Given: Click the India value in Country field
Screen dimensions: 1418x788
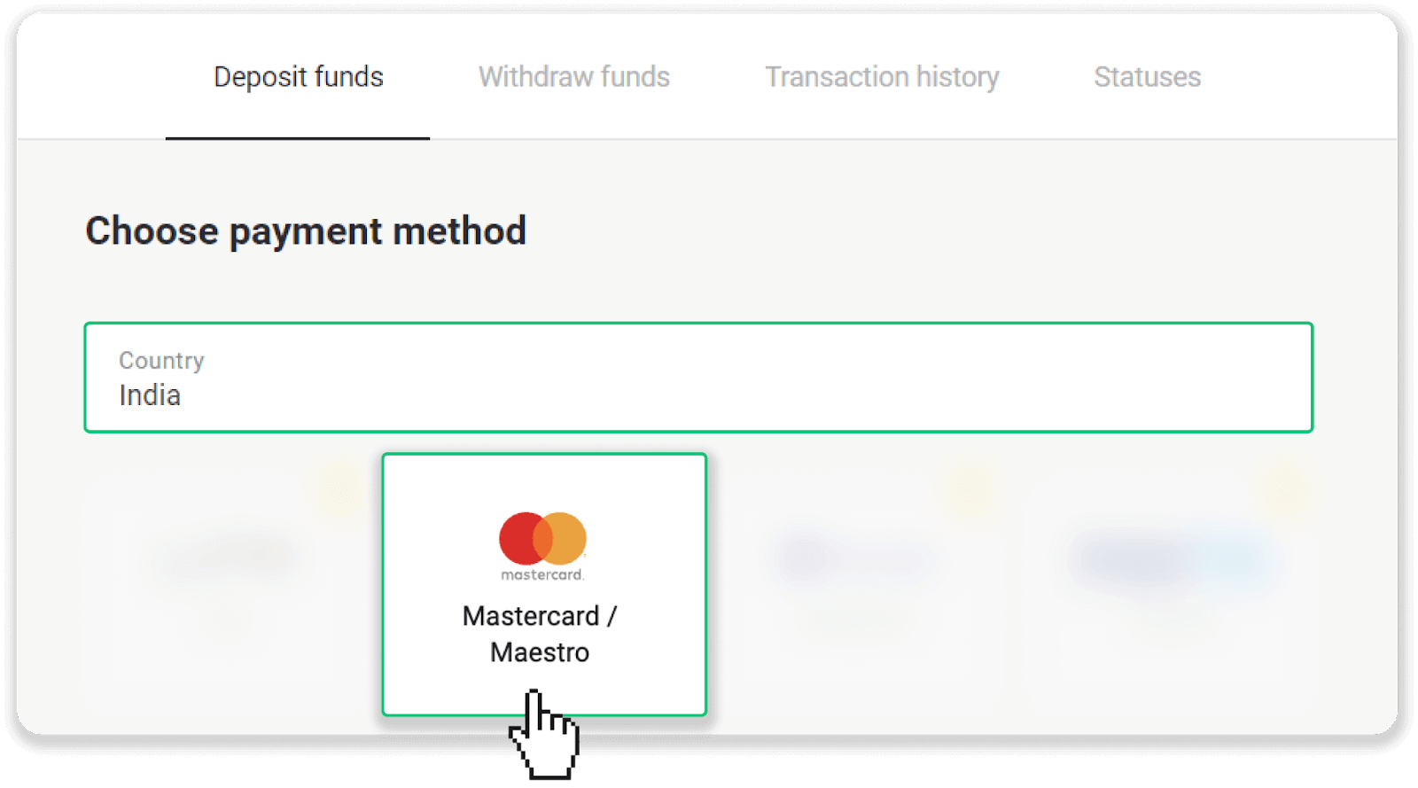Looking at the screenshot, I should pyautogui.click(x=150, y=395).
